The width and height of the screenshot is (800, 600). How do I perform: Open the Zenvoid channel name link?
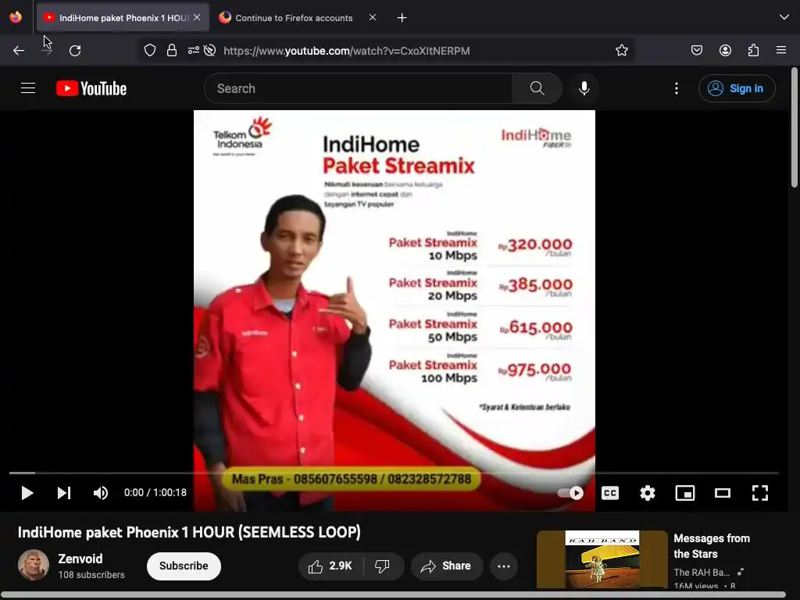tap(80, 559)
